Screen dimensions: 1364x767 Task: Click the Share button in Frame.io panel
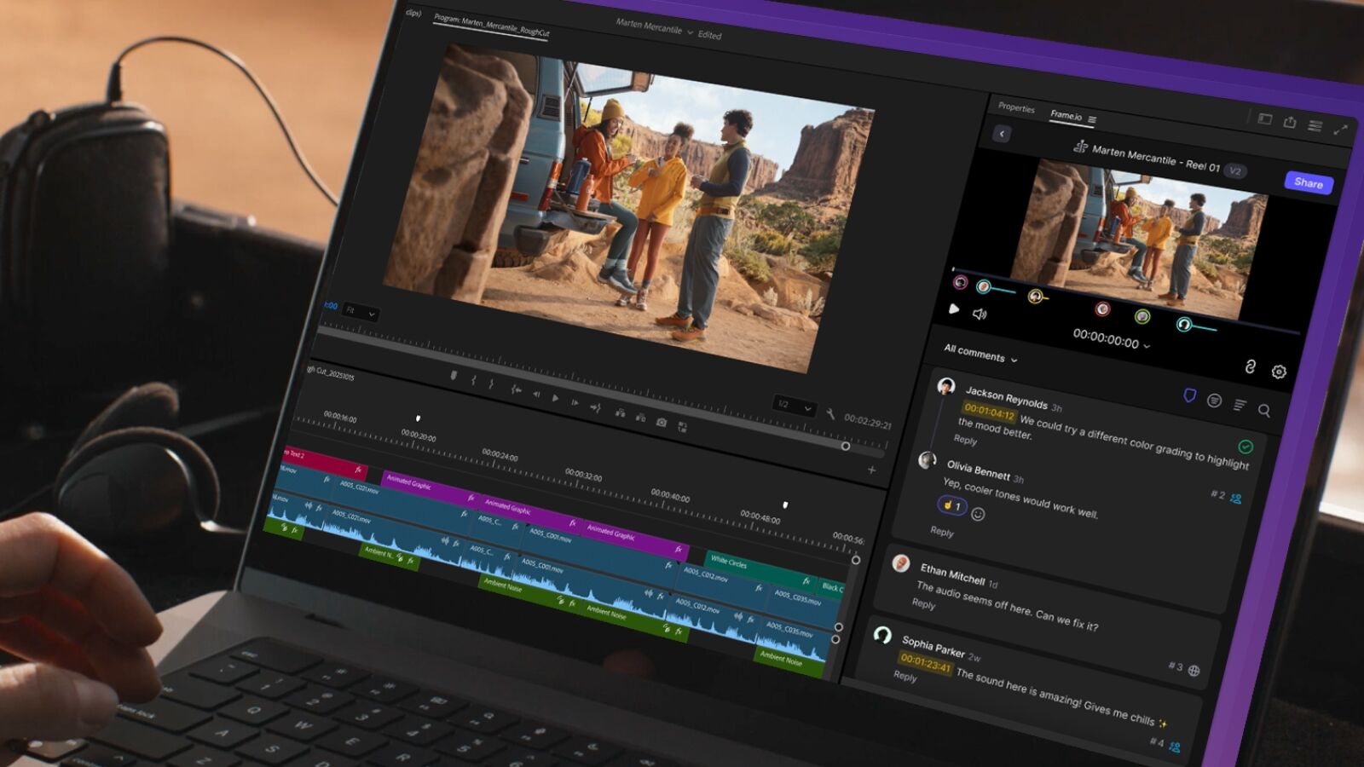pos(1309,184)
